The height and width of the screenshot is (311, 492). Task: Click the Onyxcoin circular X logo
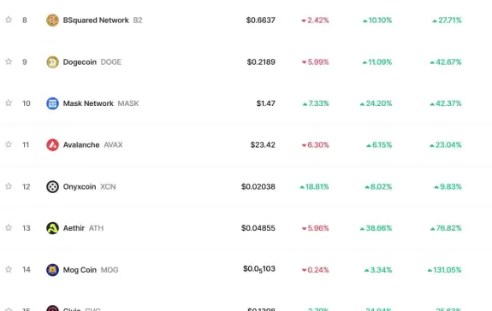(52, 186)
